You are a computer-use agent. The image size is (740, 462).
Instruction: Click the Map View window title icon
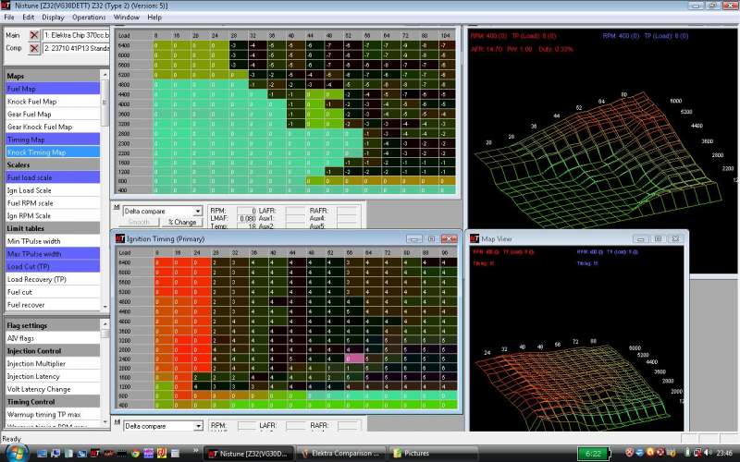pos(476,238)
